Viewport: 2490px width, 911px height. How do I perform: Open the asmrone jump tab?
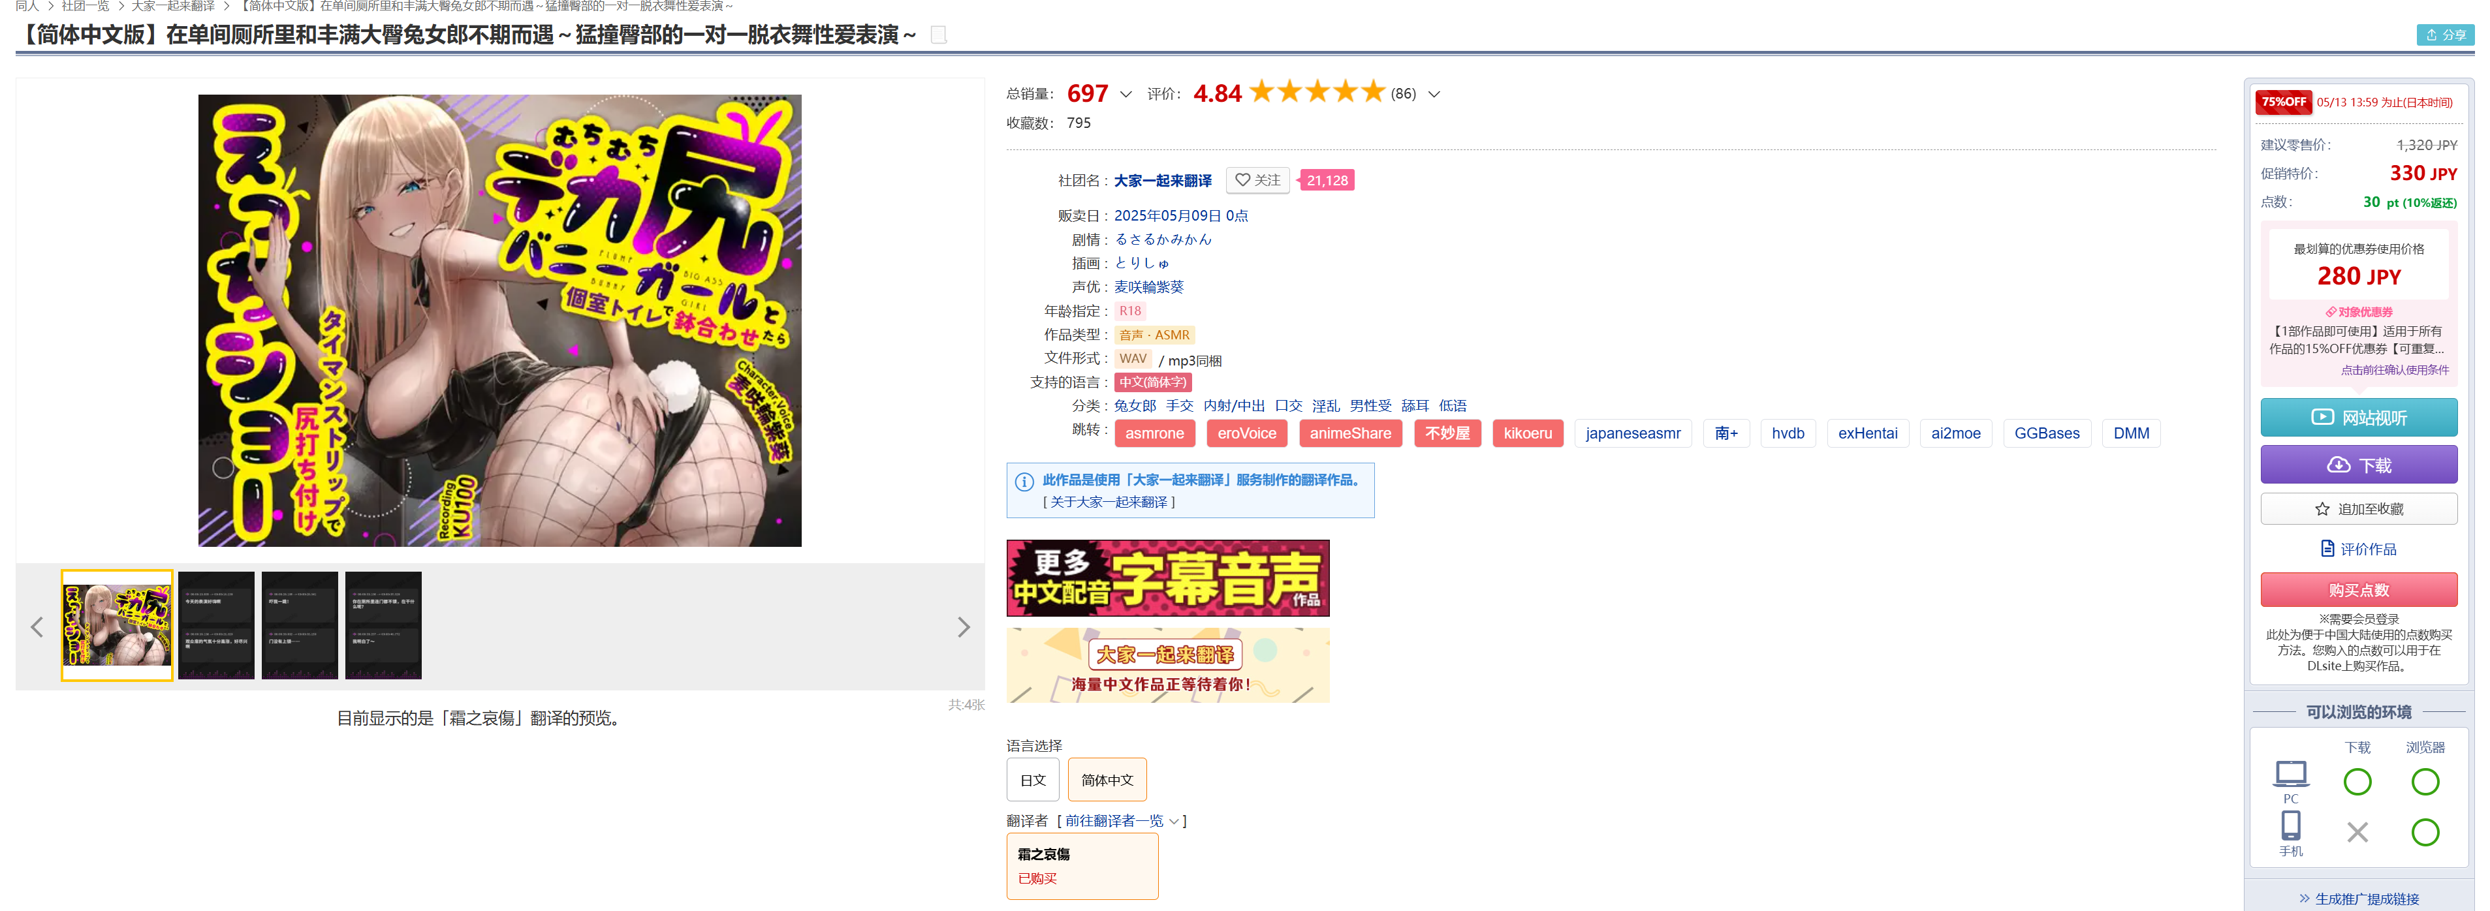pos(1153,433)
